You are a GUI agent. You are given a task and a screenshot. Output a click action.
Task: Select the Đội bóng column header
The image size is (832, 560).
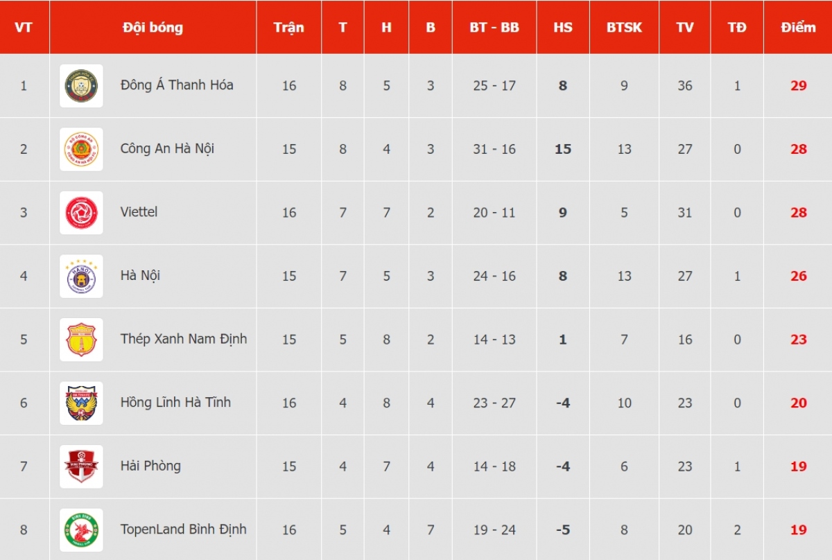153,28
